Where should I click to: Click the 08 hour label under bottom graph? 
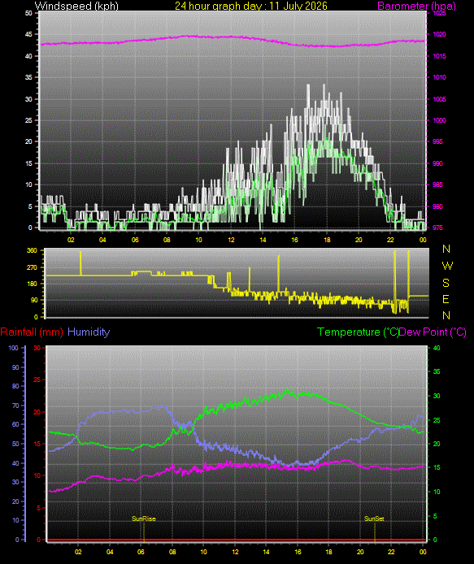tap(172, 552)
